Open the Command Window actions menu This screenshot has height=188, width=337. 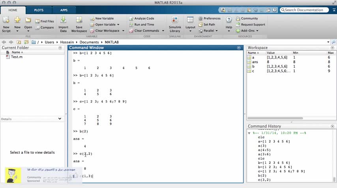pyautogui.click(x=239, y=48)
